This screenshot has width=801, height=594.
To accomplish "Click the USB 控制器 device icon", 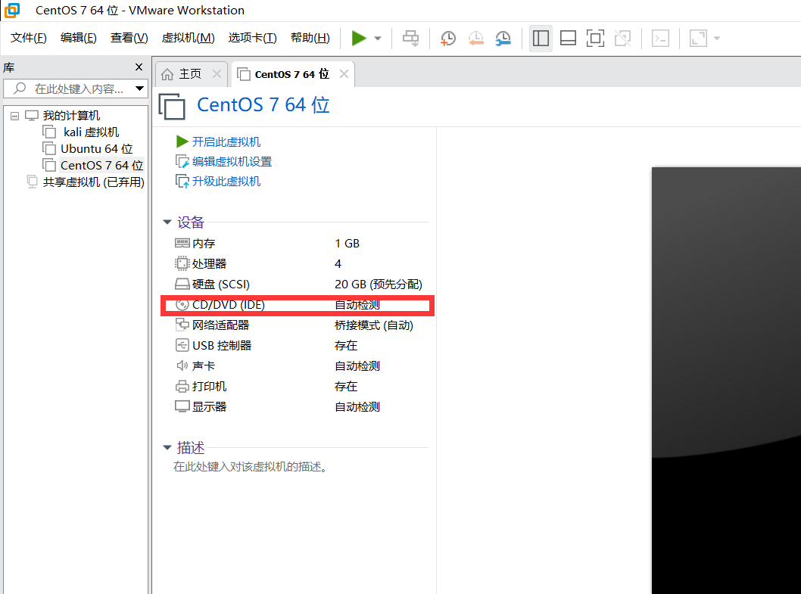I will [182, 345].
